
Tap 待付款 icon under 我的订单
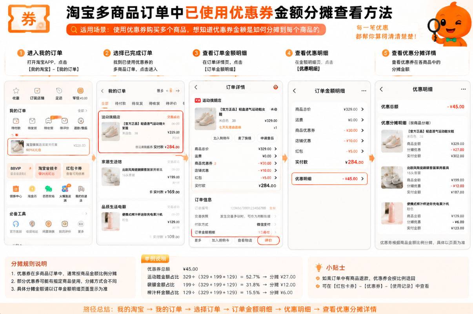point(16,121)
